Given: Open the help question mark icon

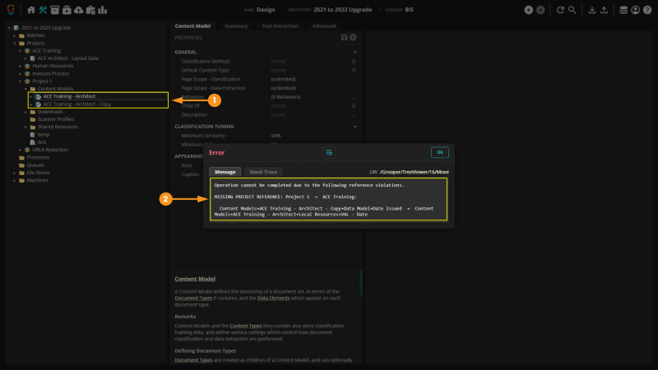Looking at the screenshot, I should click(647, 10).
